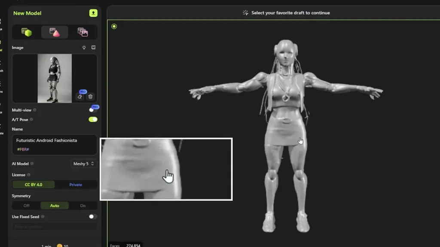Open the image library icon next to Image

click(93, 47)
